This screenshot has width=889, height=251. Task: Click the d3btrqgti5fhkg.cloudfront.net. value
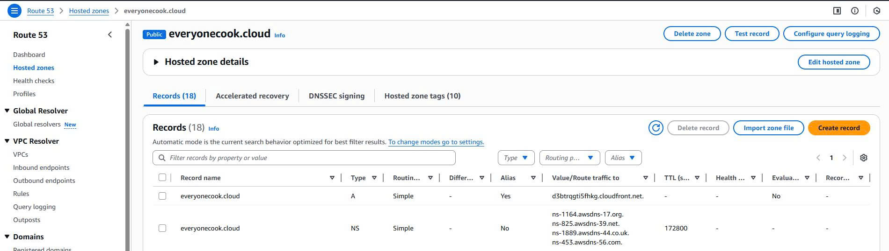(x=598, y=196)
